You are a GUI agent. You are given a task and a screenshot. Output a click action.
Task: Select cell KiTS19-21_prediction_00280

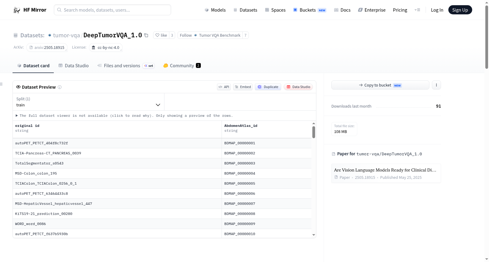pyautogui.click(x=117, y=214)
